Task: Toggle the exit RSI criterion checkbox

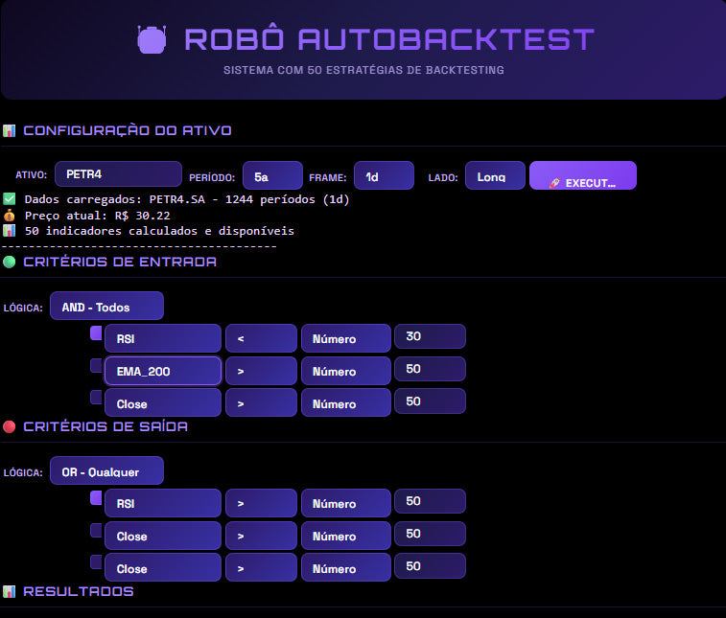Action: click(96, 498)
